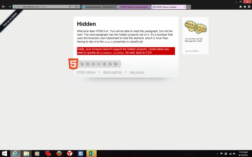Click the Fork me on GitHub ribbon

10,20
